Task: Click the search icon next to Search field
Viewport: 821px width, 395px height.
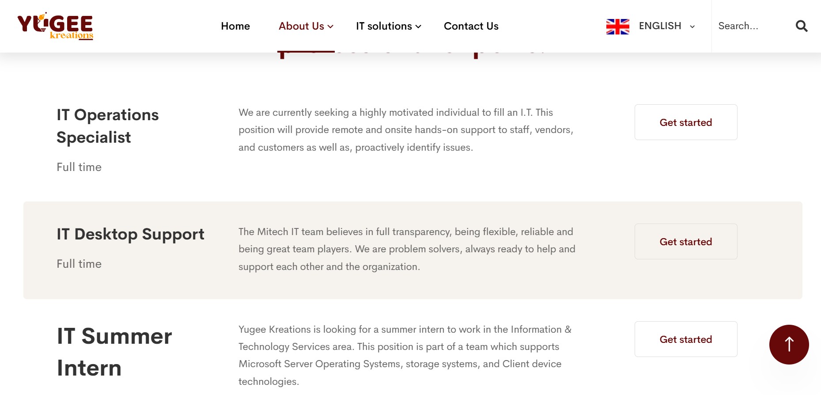Action: pyautogui.click(x=801, y=26)
